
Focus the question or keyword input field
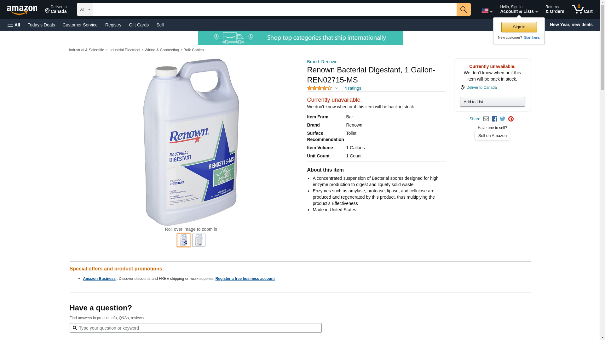click(199, 328)
